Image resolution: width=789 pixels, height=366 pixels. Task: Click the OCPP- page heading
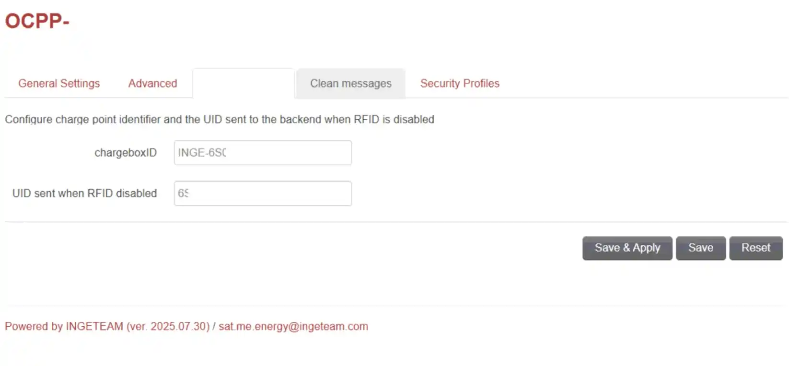[37, 21]
